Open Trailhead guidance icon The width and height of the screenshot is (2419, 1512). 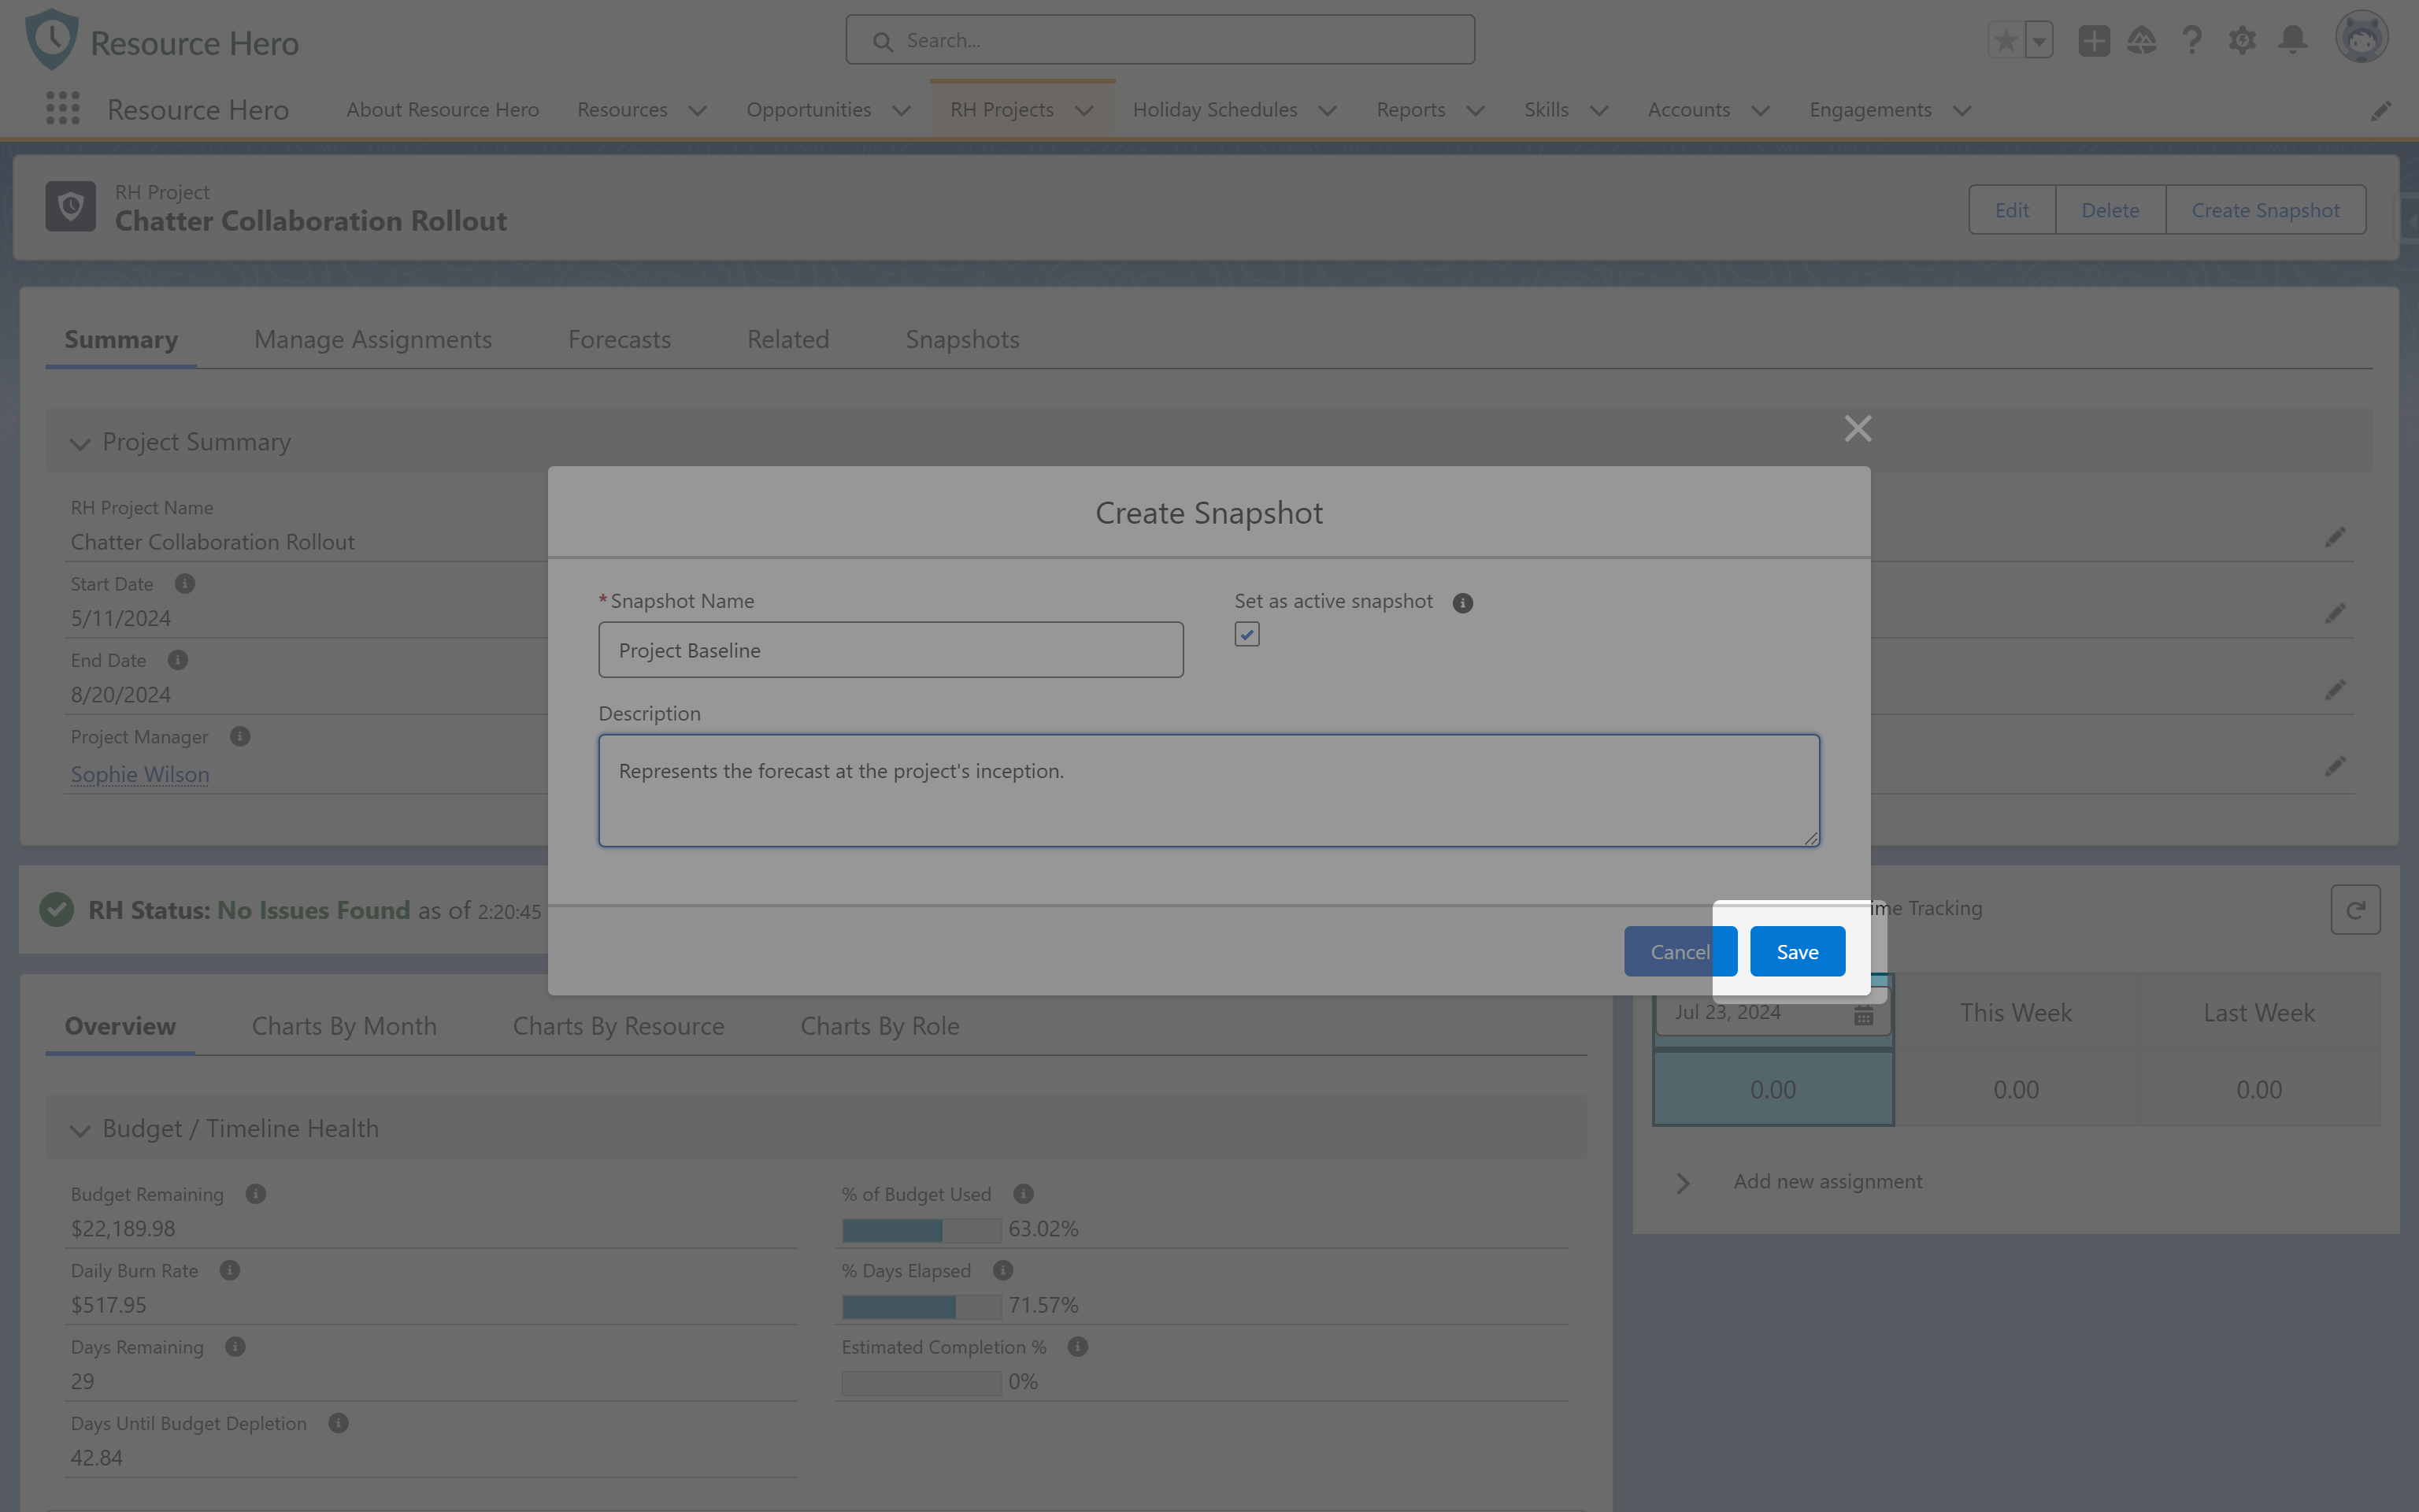2141,40
